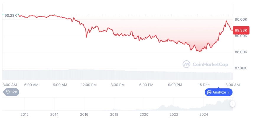Select 2016 on the history timeline
The width and height of the screenshot is (254, 118).
click(x=84, y=114)
